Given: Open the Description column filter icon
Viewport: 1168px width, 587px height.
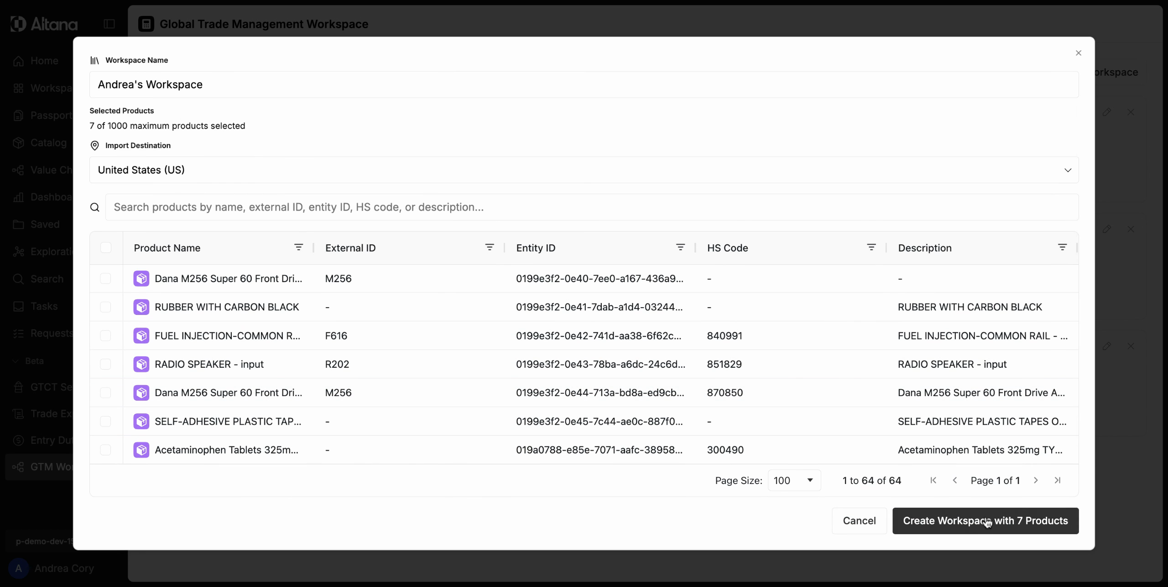Looking at the screenshot, I should [x=1062, y=247].
